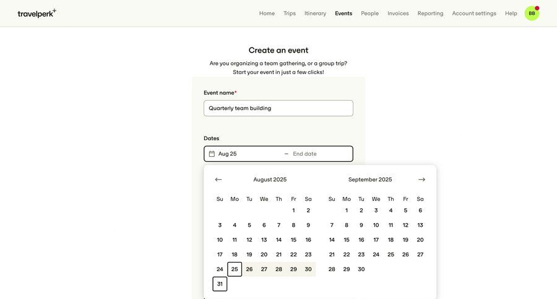Open the Itinerary section
The width and height of the screenshot is (557, 299).
[x=315, y=14]
